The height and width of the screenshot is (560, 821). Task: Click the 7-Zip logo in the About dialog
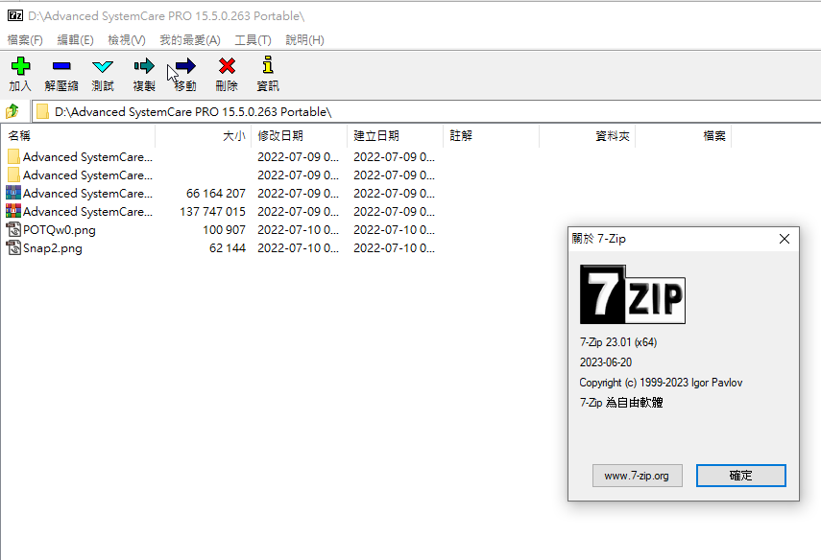(632, 294)
